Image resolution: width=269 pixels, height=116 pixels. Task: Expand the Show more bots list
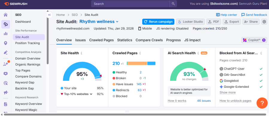tap(227, 93)
